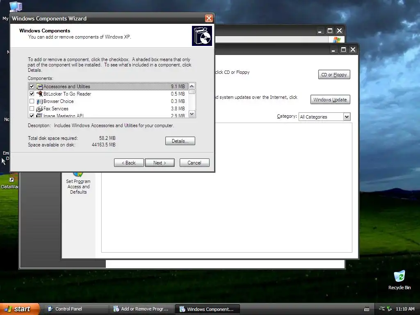Proceed with the Next button
Screen dimensions: 420x315
[x=160, y=162]
